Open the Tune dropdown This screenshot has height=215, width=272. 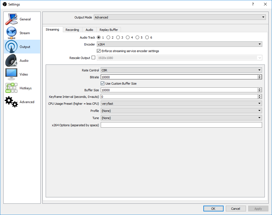click(x=181, y=118)
